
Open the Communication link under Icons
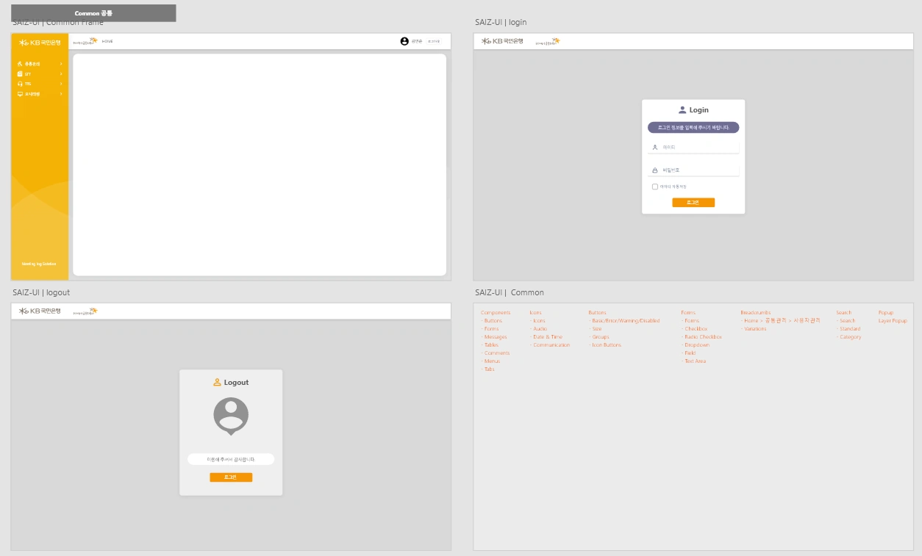click(550, 345)
